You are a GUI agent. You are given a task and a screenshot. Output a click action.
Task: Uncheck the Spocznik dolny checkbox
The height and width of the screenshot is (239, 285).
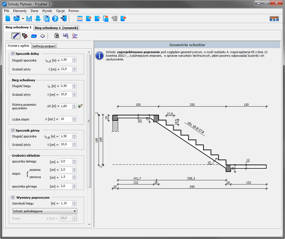point(13,54)
